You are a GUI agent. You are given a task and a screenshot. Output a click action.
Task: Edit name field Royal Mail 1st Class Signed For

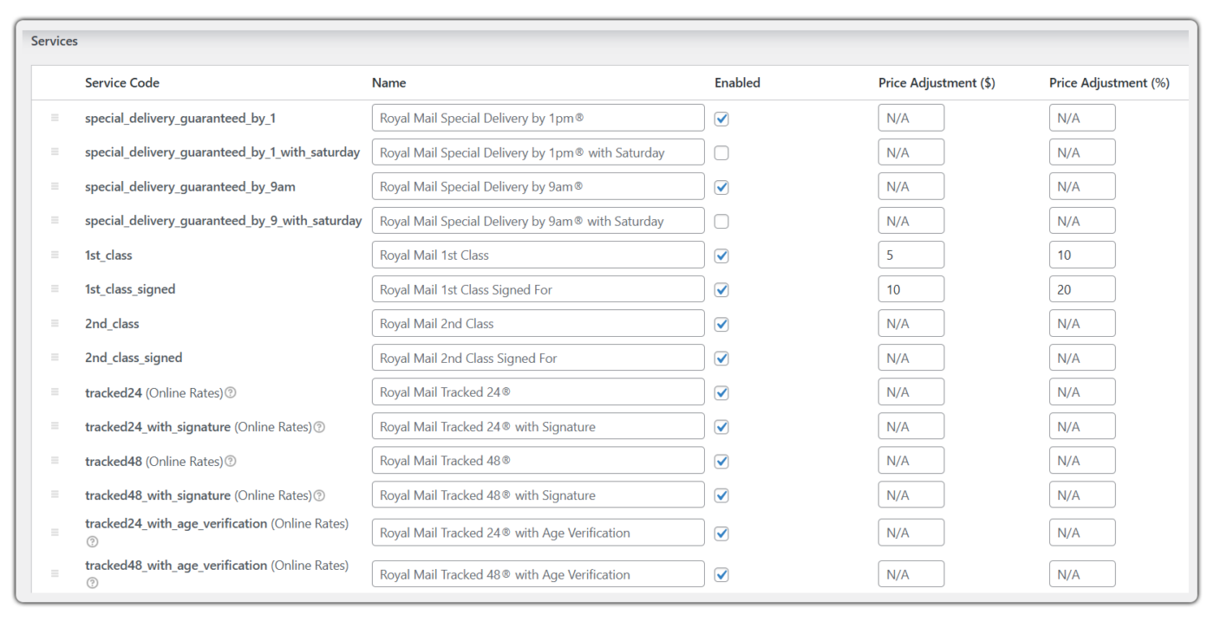coord(538,289)
